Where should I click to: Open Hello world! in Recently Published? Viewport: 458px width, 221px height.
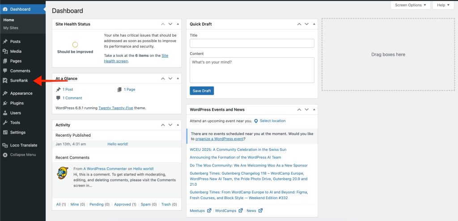click(x=118, y=144)
